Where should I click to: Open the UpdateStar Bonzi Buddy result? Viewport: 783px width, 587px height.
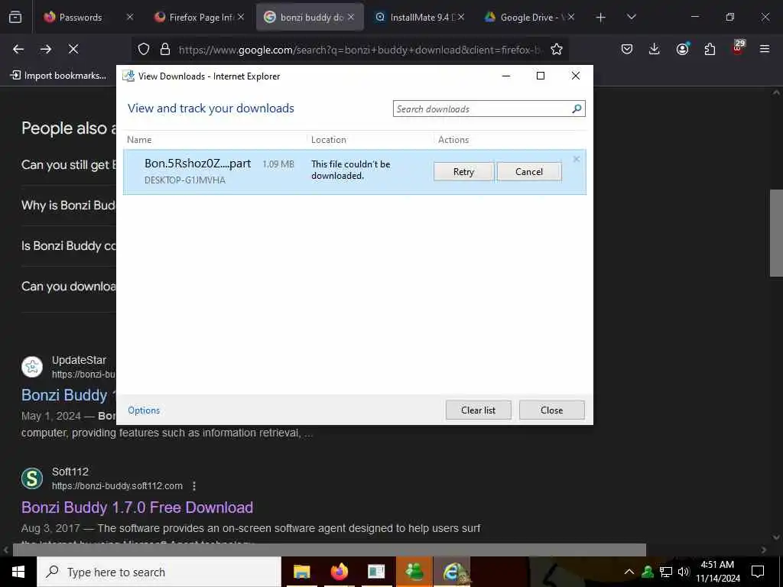point(68,395)
